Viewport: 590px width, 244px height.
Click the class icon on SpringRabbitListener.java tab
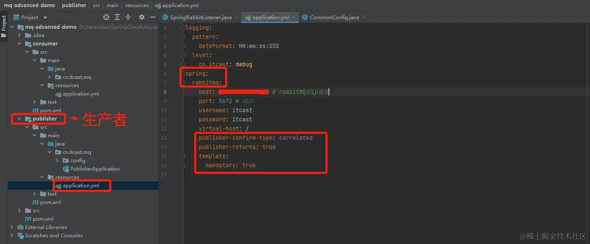pyautogui.click(x=165, y=18)
